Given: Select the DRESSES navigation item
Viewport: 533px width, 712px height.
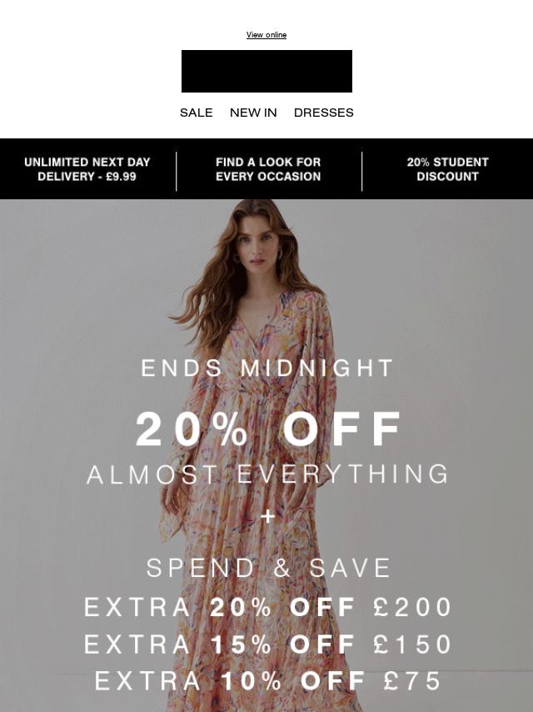Looking at the screenshot, I should (323, 113).
